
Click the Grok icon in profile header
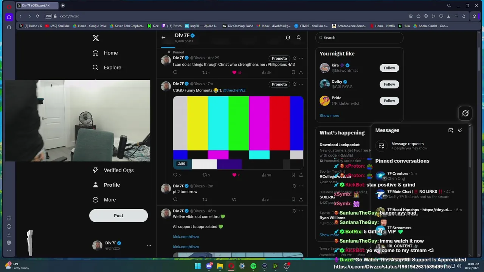(288, 37)
